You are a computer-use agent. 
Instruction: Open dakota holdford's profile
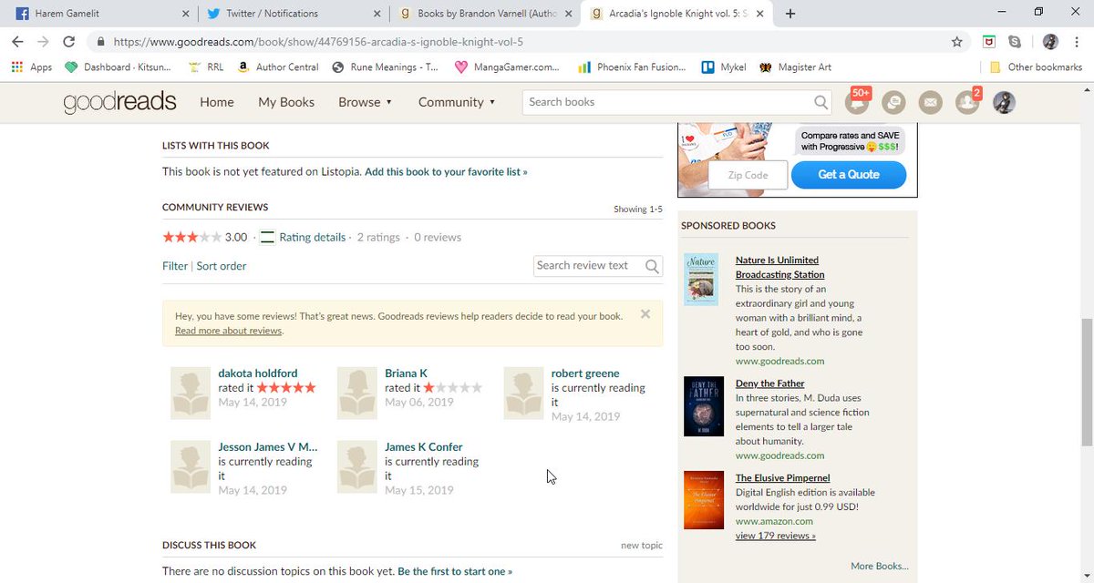(258, 373)
